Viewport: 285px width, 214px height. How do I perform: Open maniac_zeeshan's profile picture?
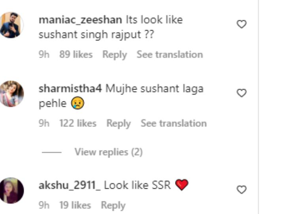coord(11,25)
